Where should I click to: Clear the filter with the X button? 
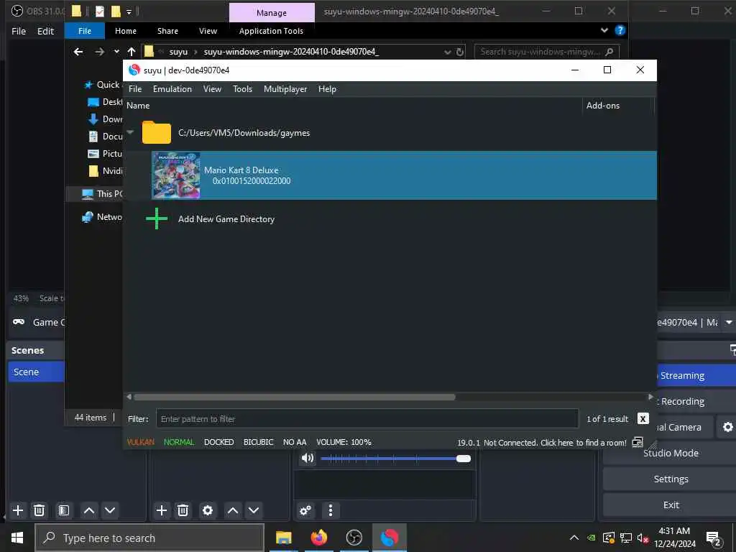[x=643, y=419]
